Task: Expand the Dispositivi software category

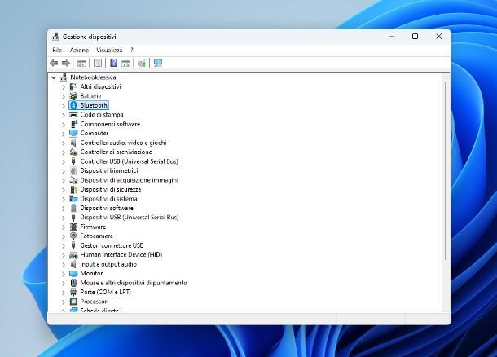Action: tap(64, 209)
